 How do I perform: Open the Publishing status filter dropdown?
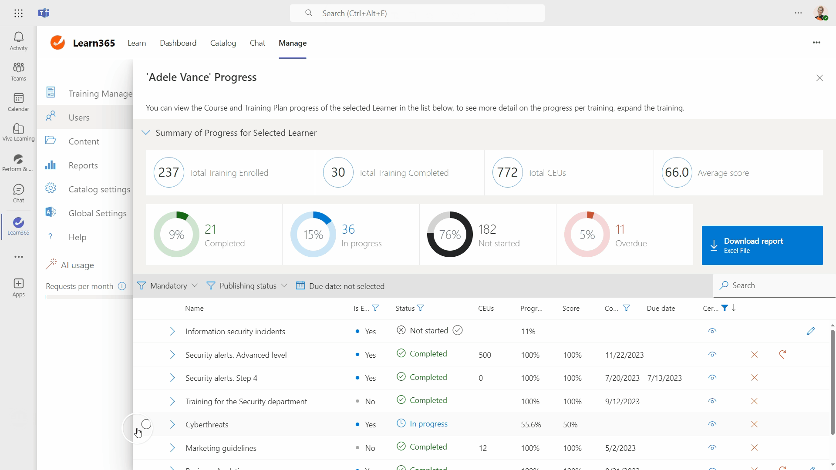click(247, 286)
